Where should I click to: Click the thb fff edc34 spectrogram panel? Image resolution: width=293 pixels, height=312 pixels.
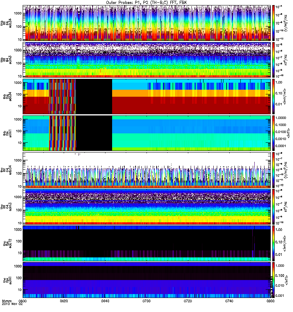point(147,23)
